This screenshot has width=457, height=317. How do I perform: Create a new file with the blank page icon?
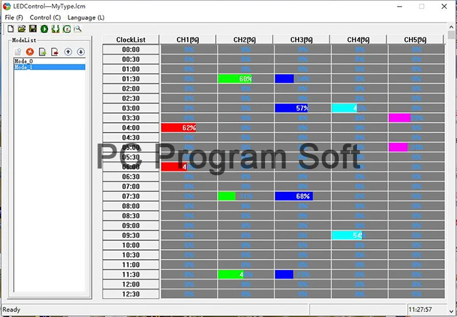pyautogui.click(x=10, y=29)
